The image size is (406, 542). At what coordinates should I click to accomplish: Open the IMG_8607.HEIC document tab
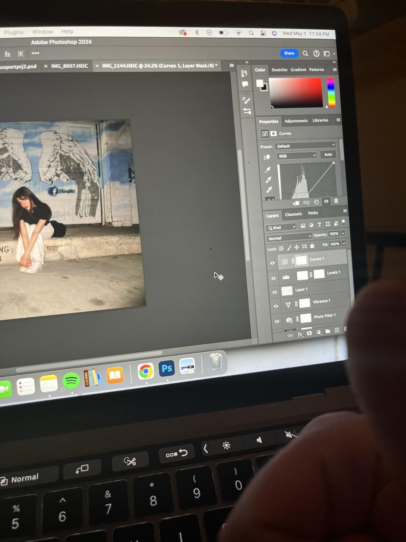click(x=69, y=66)
